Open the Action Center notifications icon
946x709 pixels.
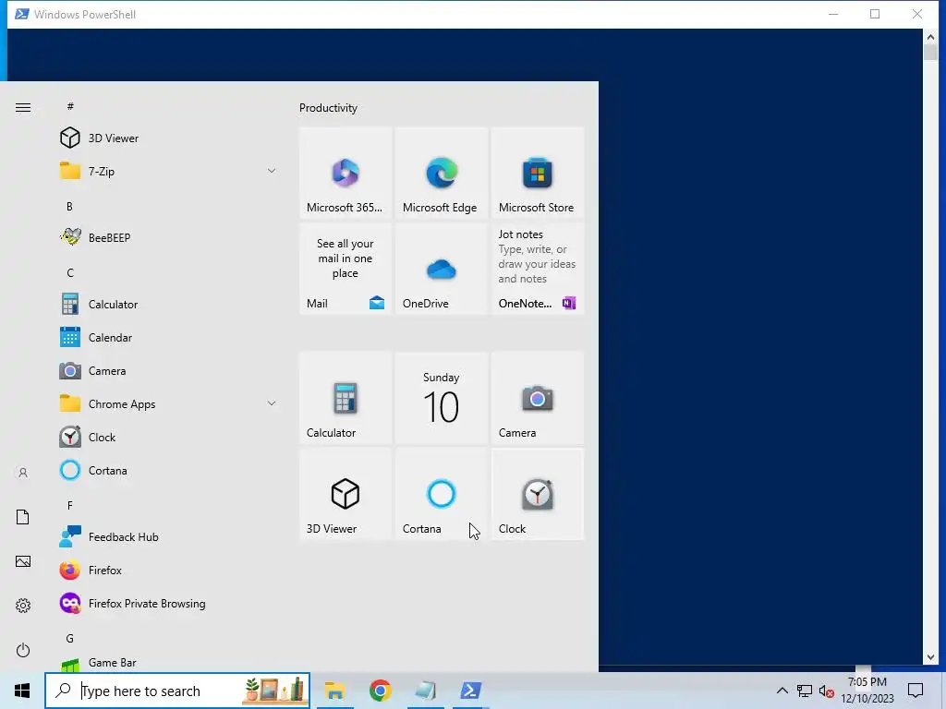coord(916,691)
